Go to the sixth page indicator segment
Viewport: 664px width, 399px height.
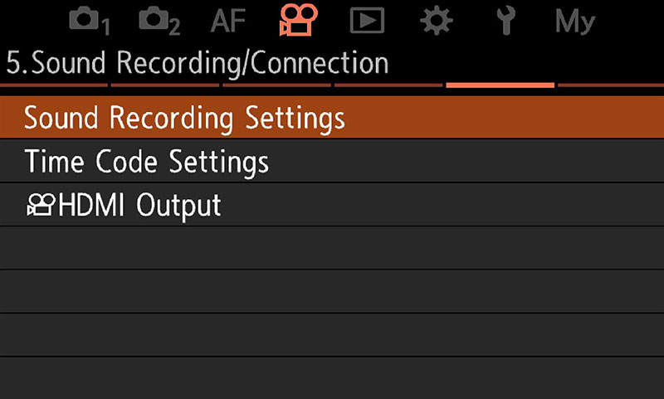click(x=611, y=85)
